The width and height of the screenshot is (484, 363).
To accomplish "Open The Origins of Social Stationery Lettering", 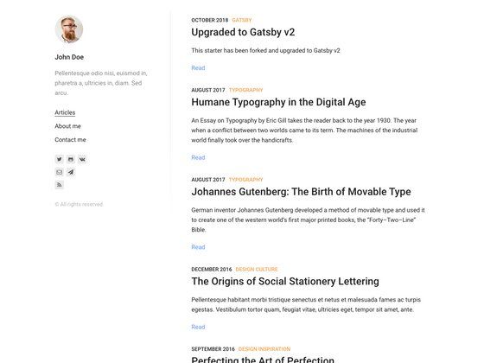I will point(285,282).
